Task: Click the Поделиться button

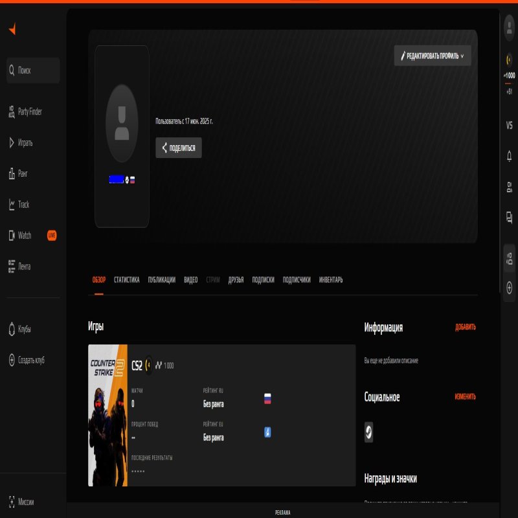Action: point(179,148)
